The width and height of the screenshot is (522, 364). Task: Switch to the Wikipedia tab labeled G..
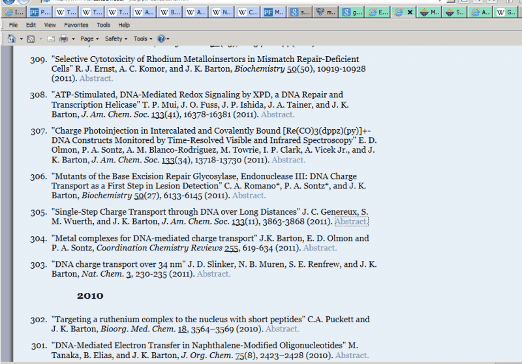pyautogui.click(x=506, y=12)
